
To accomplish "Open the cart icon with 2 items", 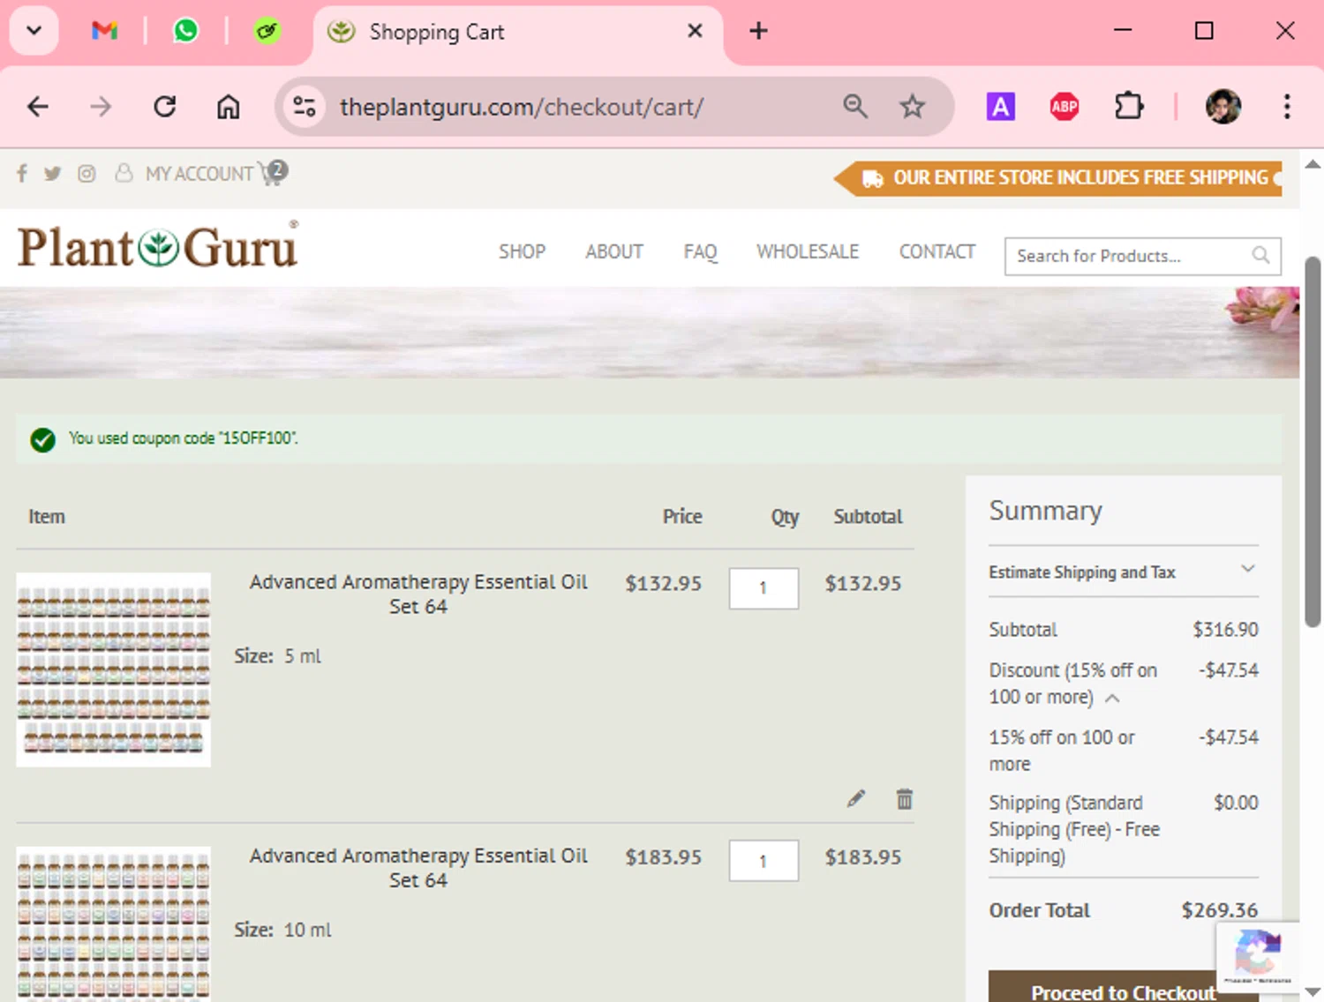I will [274, 172].
